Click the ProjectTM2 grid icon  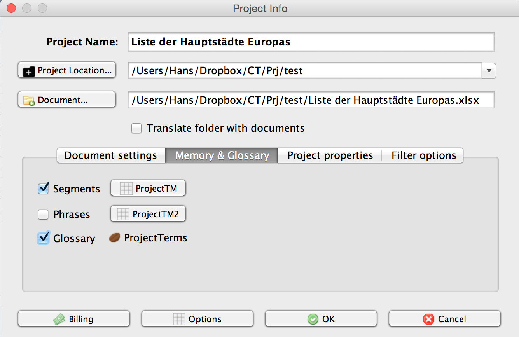coord(123,214)
